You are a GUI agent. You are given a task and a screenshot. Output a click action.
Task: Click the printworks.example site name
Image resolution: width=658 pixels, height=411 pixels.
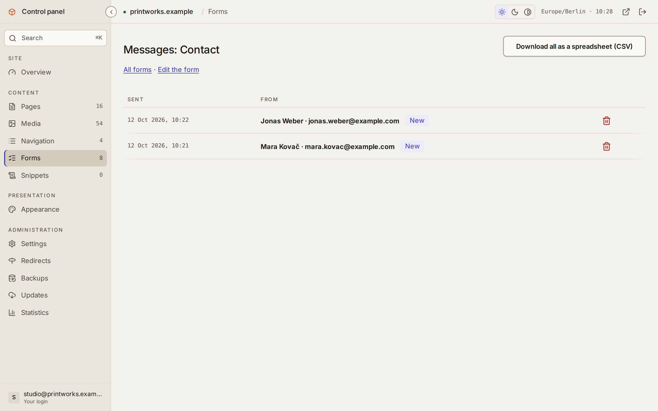pos(161,12)
